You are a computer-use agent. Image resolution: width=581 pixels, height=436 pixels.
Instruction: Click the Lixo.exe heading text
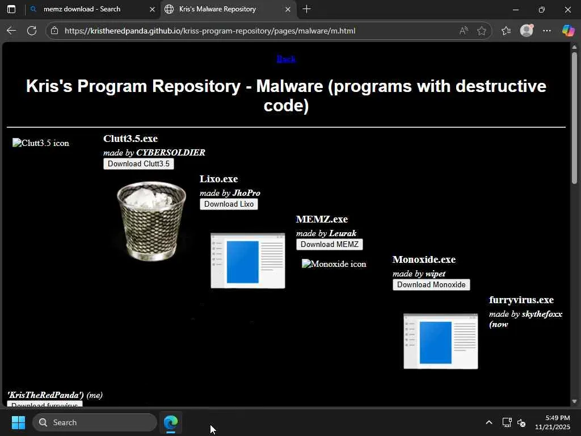click(x=218, y=179)
